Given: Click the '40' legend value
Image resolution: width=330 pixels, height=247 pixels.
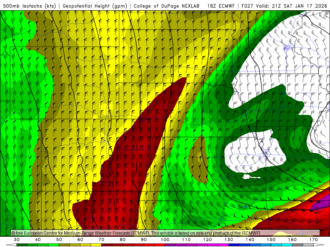Looking at the screenshot, I should (38, 240).
